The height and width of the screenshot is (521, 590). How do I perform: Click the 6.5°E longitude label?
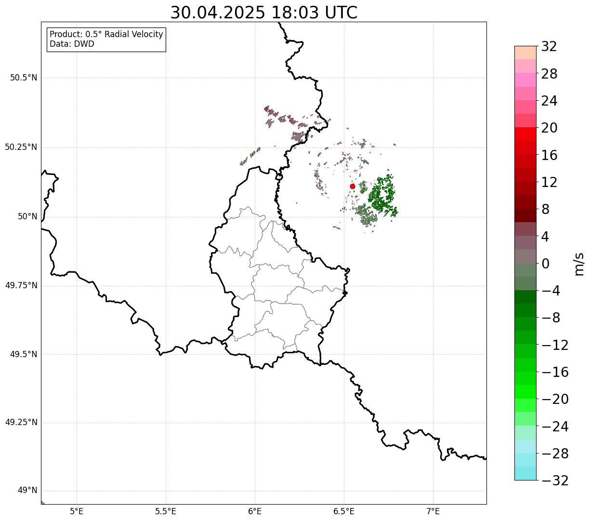344,511
